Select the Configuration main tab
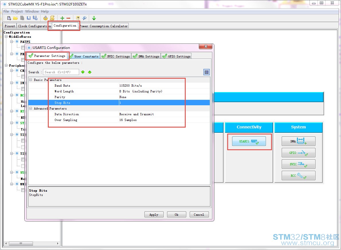The width and height of the screenshot is (341, 250). (x=65, y=26)
